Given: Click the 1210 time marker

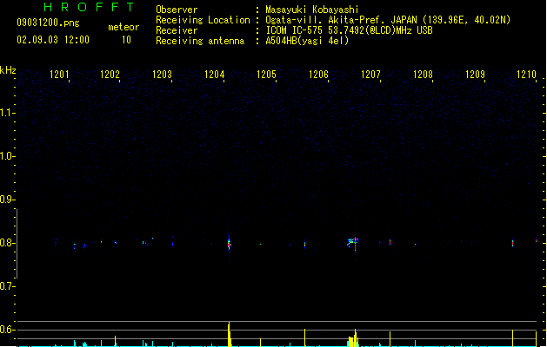Looking at the screenshot, I should 526,75.
